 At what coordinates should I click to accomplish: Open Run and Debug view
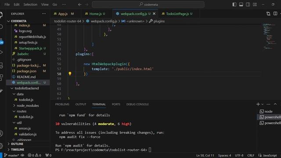[x=1, y=52]
